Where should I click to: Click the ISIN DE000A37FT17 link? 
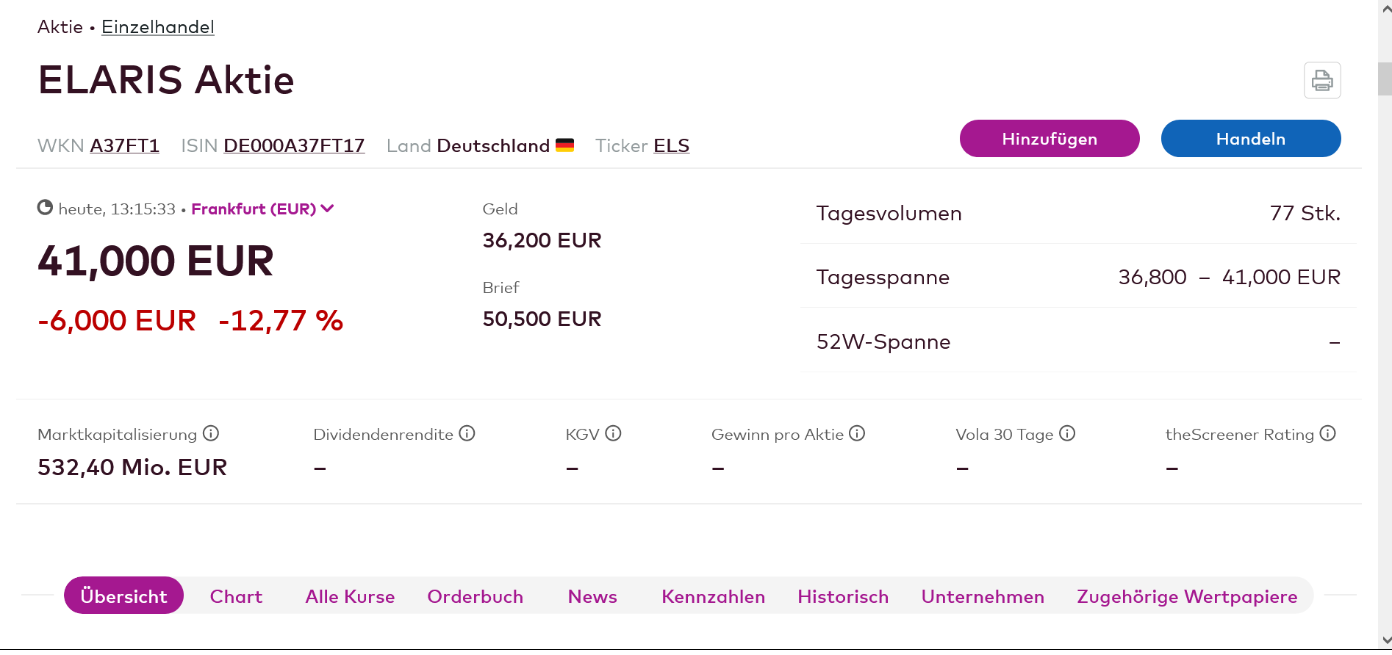294,146
